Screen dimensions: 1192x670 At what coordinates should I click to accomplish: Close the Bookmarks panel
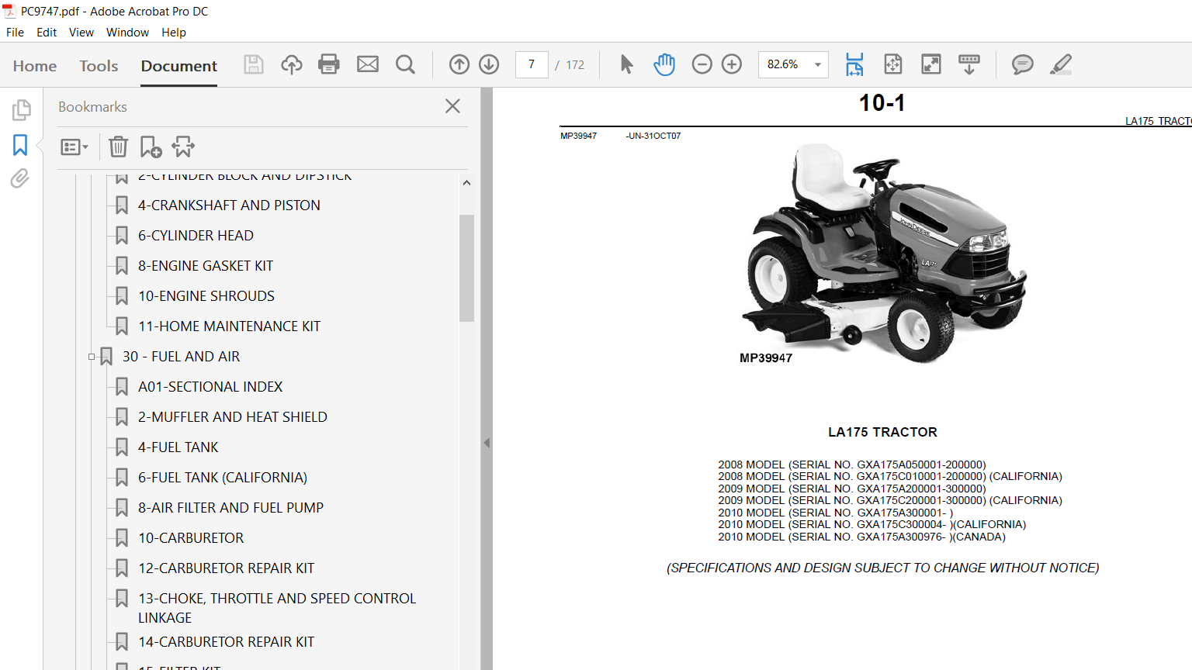point(453,106)
